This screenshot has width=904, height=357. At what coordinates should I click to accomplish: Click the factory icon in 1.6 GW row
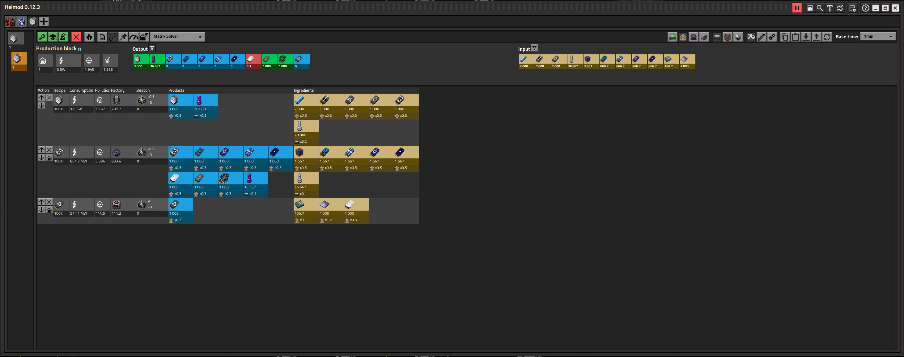pos(117,100)
